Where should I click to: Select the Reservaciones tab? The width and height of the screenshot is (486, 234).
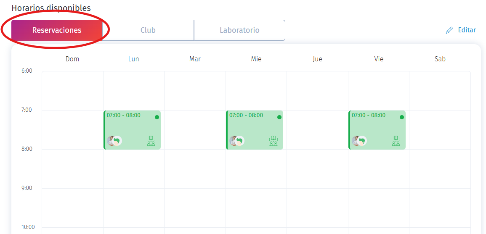57,30
